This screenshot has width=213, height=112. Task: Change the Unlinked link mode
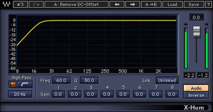[167, 80]
